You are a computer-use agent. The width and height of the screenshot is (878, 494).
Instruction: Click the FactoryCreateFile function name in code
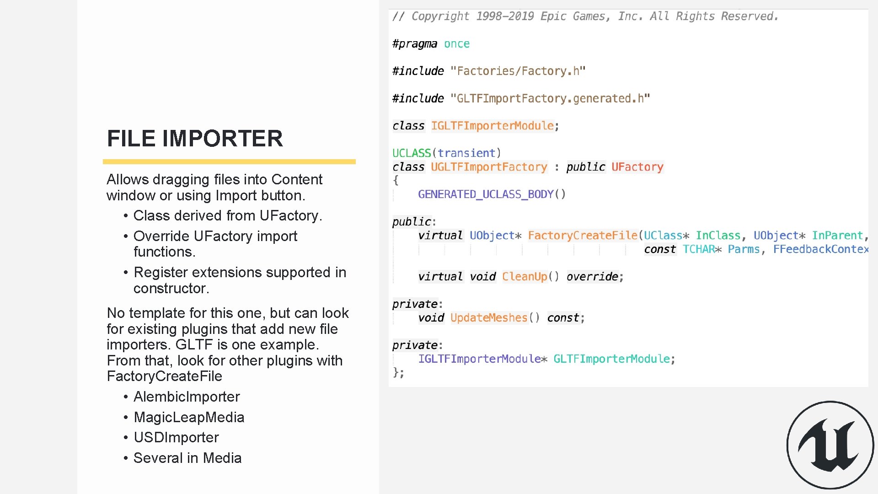pyautogui.click(x=583, y=236)
